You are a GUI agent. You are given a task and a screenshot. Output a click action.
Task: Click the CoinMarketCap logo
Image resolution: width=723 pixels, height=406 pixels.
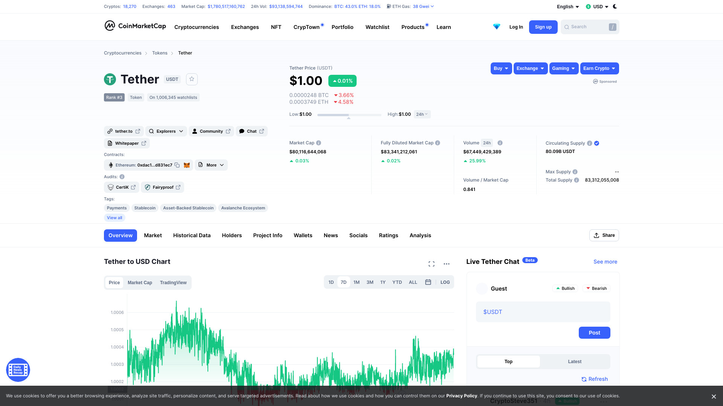(135, 26)
